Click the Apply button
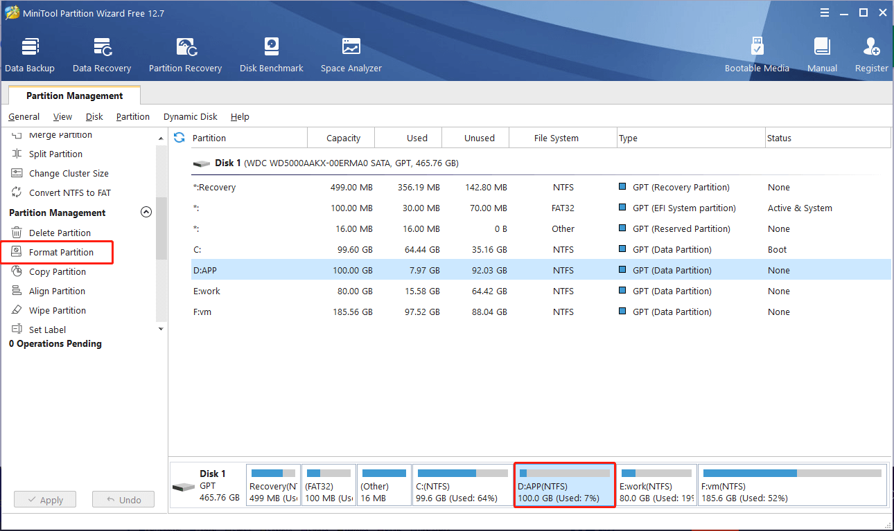The width and height of the screenshot is (894, 531). click(45, 500)
